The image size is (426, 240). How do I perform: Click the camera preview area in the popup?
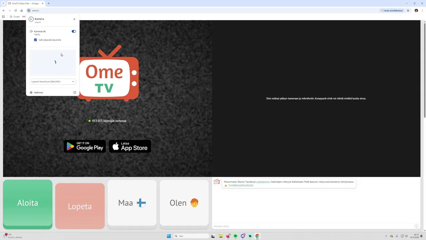[53, 63]
